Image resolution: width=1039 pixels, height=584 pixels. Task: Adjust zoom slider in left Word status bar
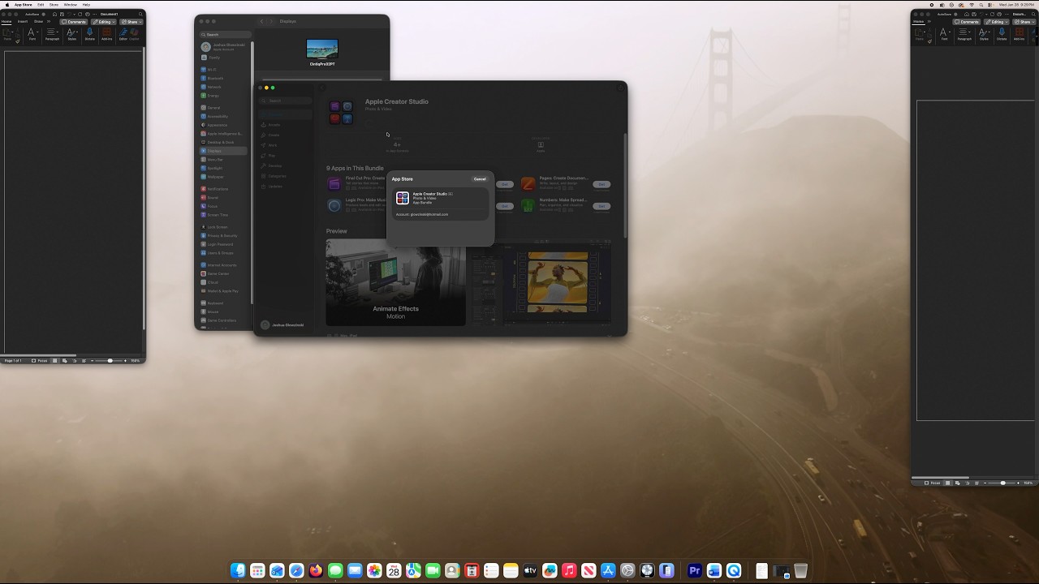tap(109, 360)
